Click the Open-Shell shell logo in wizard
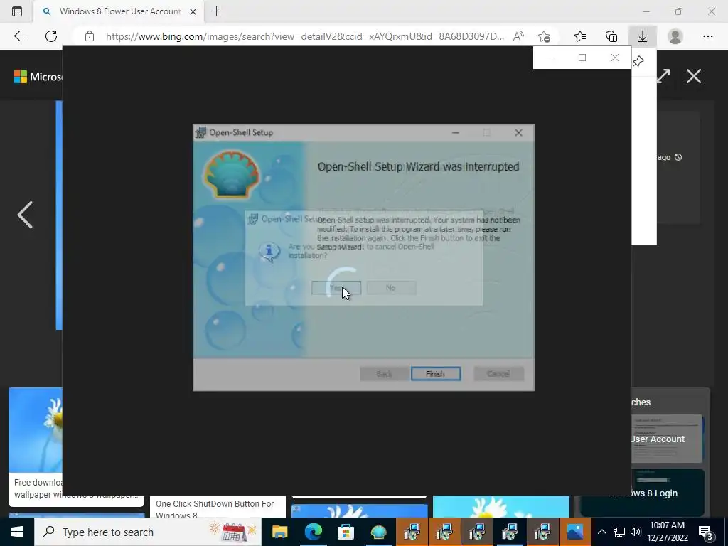Screen dimensions: 728x546 pos(231,174)
